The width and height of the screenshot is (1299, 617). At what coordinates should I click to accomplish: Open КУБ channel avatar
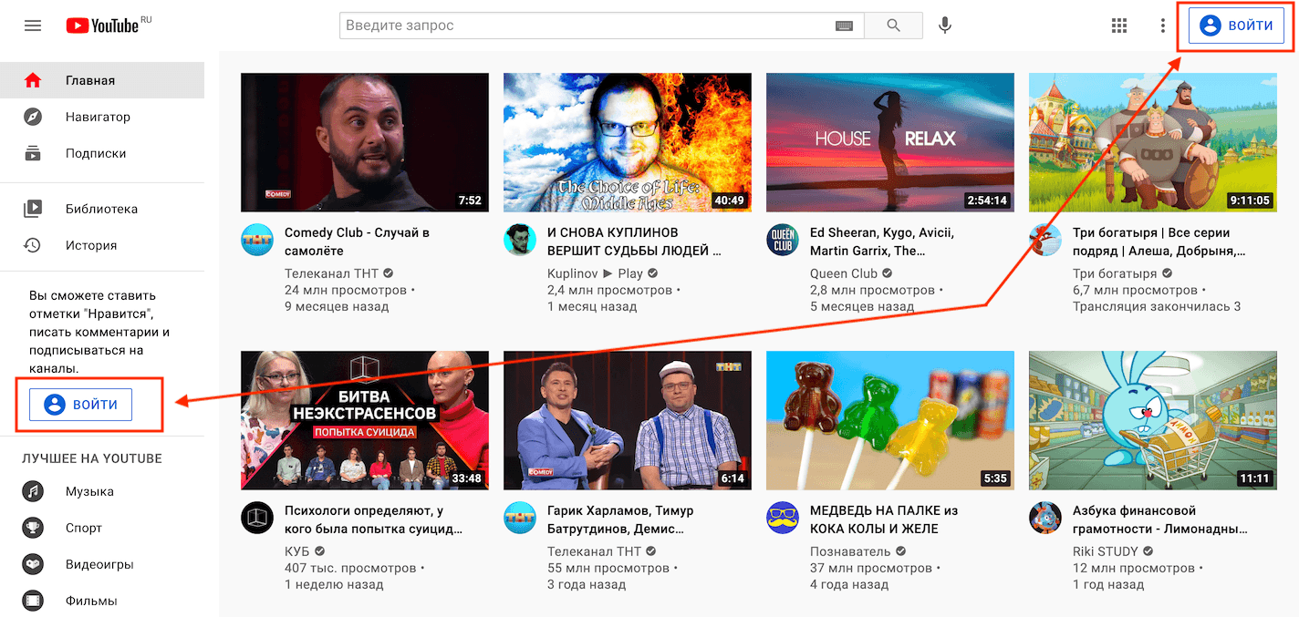[x=257, y=518]
